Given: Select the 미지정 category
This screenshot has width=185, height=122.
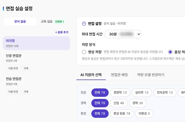Looking at the screenshot, I should pos(36,43).
